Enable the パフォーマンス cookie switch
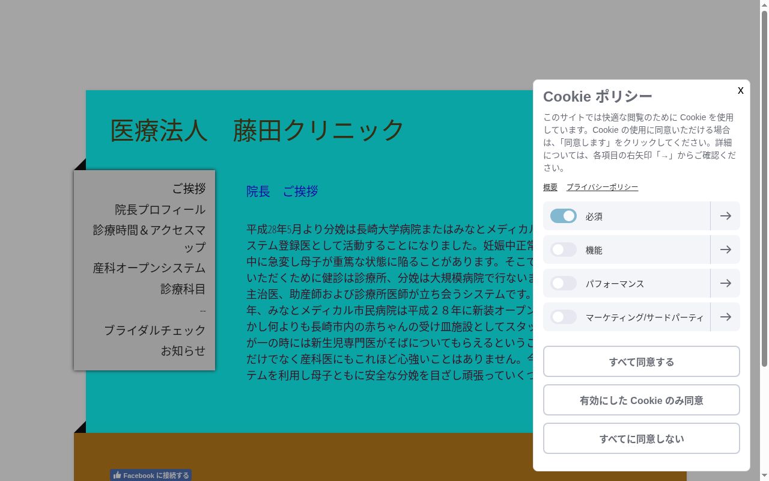 (x=564, y=283)
